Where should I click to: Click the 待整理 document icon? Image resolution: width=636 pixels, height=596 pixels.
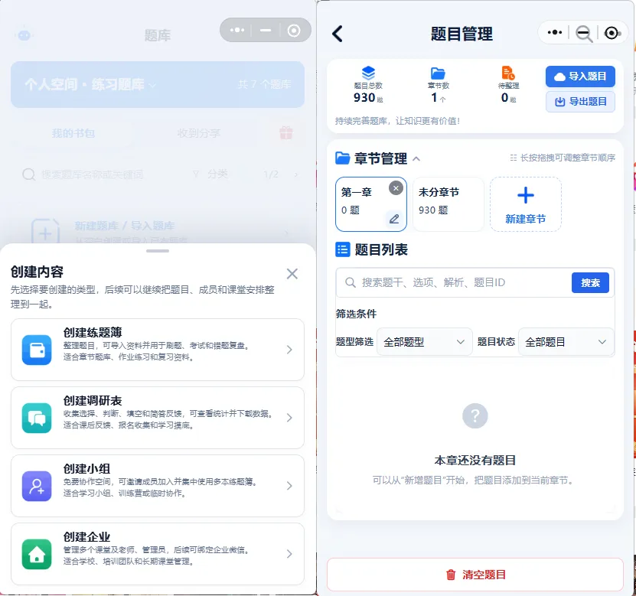(508, 73)
